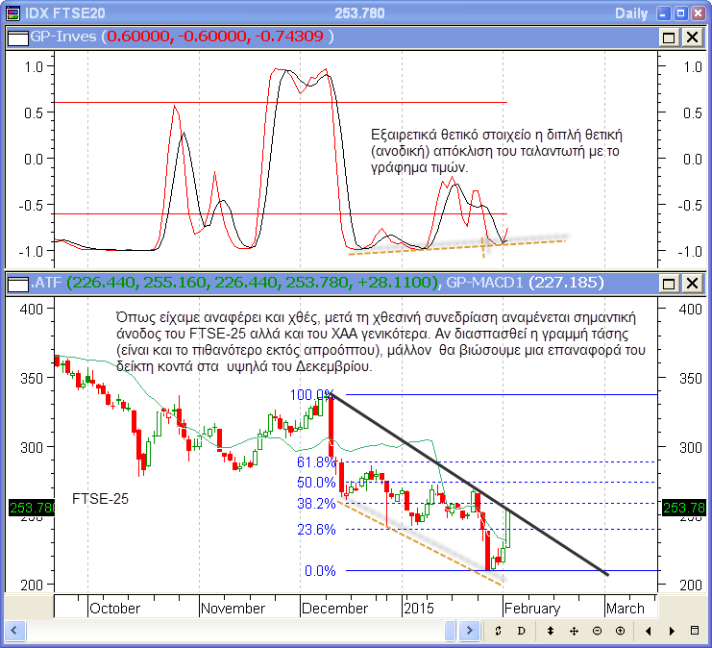
Task: Minimize the IDX FTSE20 chart window
Action: 663,13
